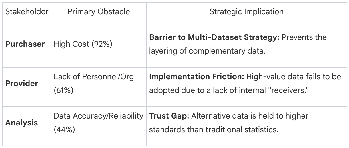The height and width of the screenshot is (148, 349).
Task: Select the Lack of Personnel/Org text
Action: (x=94, y=77)
